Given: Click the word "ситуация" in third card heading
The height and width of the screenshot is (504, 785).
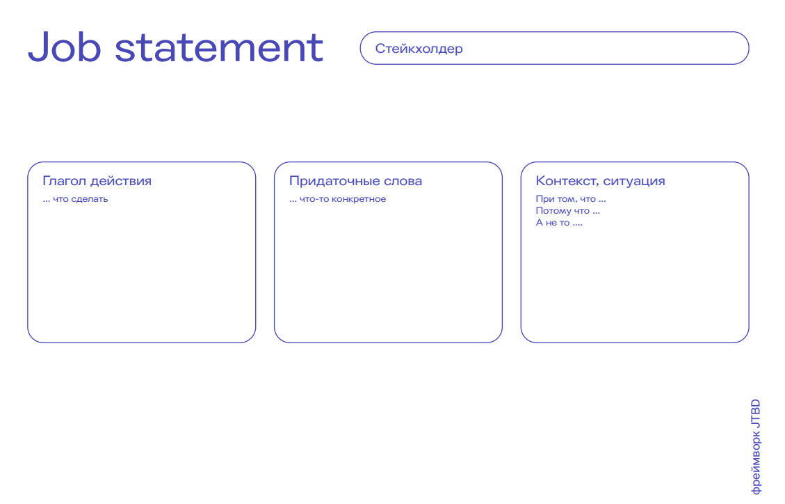Looking at the screenshot, I should pos(634,181).
